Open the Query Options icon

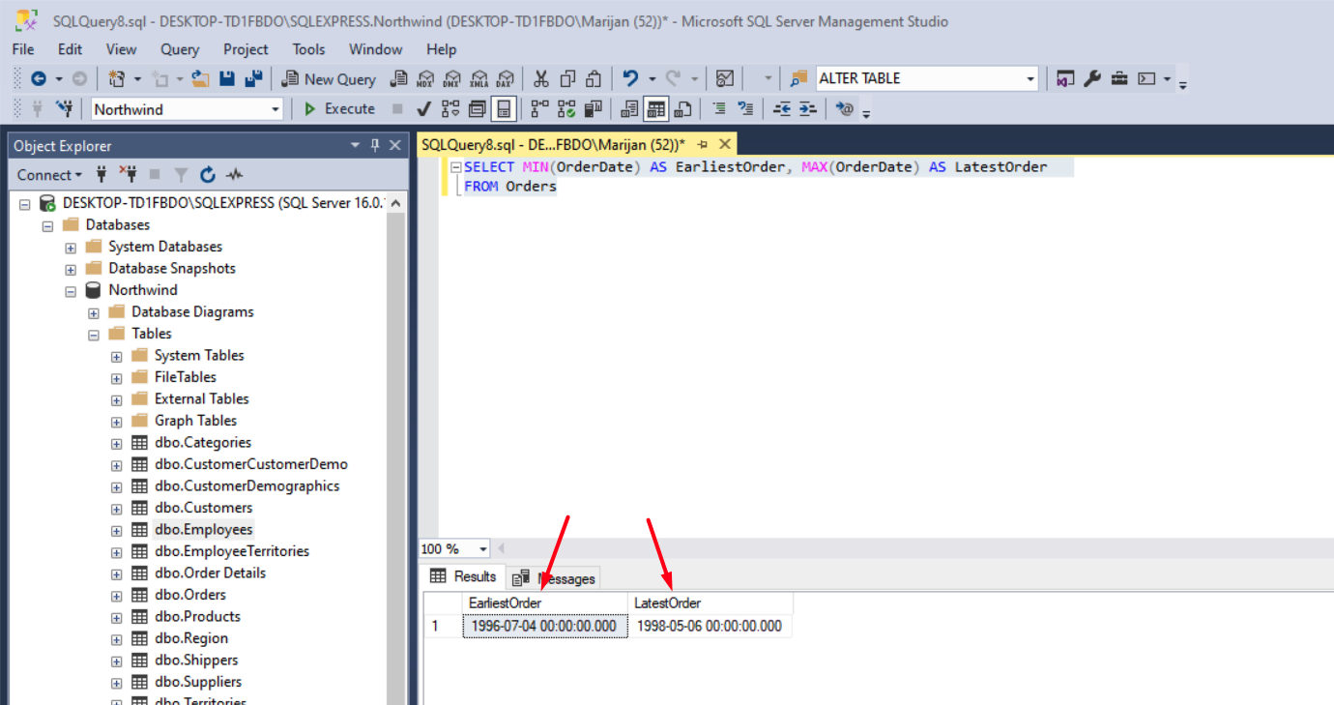478,109
